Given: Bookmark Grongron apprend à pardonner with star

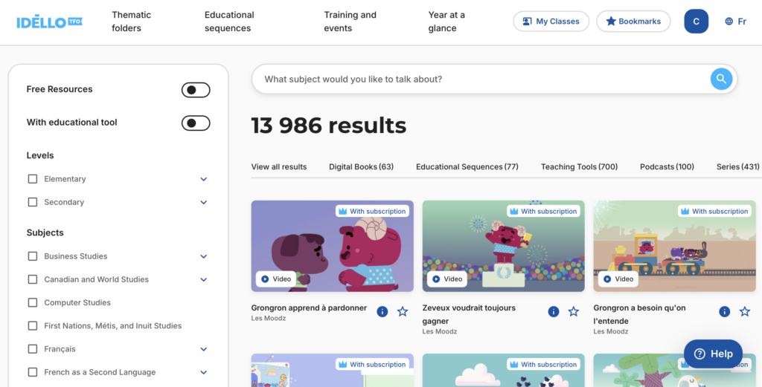Looking at the screenshot, I should [403, 312].
